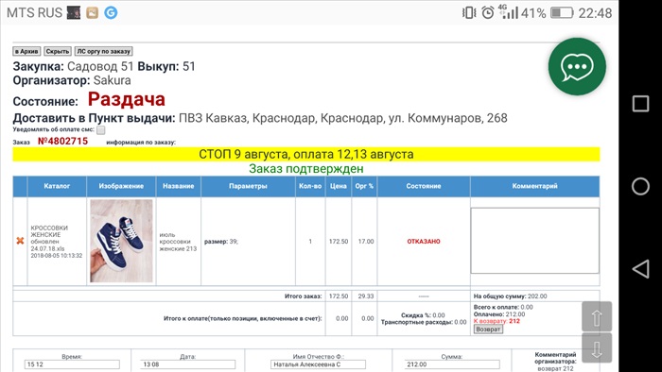Tap Android recent apps square button
The image size is (662, 372).
point(640,103)
